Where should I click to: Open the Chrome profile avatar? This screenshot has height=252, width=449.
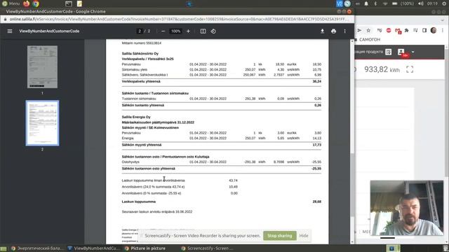tap(434, 30)
